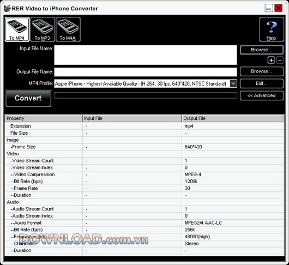289x265 pixels.
Task: Click the app icon in the title bar
Action: [7, 9]
